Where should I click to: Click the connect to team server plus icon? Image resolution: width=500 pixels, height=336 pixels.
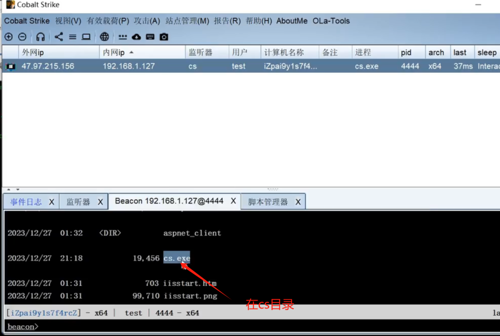(9, 37)
